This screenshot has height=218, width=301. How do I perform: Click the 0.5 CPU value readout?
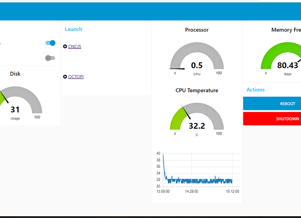coord(197,66)
